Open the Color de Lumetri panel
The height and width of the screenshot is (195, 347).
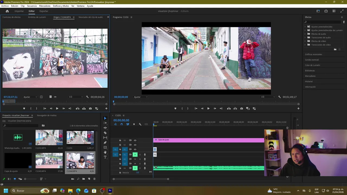click(312, 65)
